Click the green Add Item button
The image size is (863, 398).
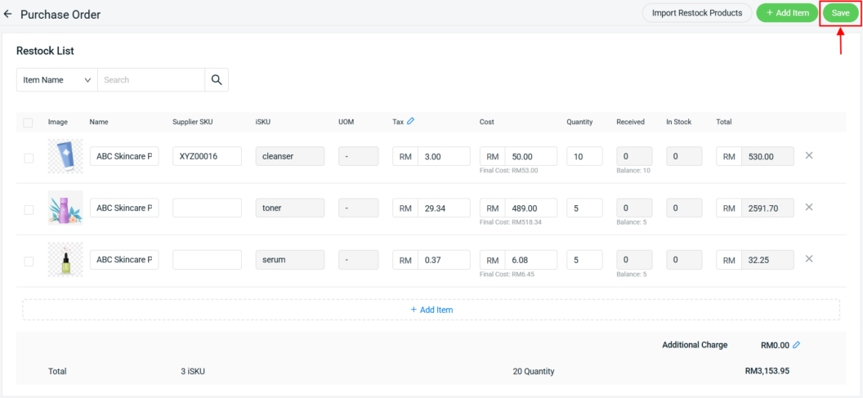pos(787,13)
